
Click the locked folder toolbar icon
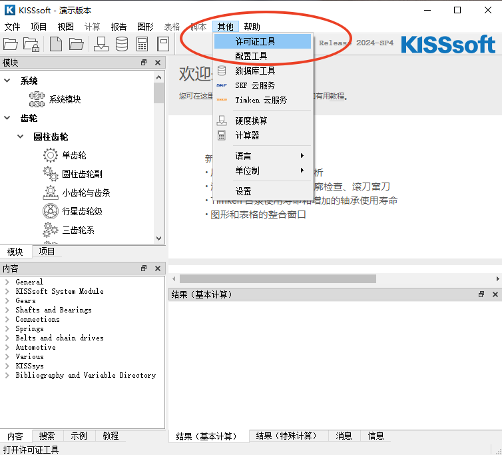31,44
